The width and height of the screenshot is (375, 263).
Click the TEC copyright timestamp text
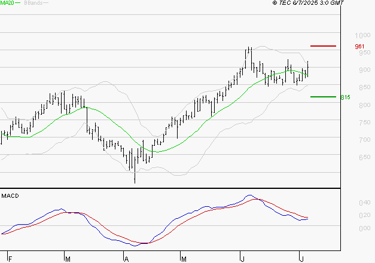click(x=308, y=3)
